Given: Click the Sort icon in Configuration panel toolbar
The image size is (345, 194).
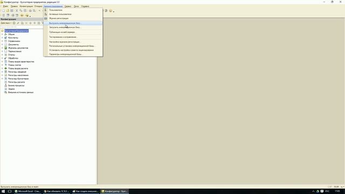Looking at the screenshot, I should [39, 23].
